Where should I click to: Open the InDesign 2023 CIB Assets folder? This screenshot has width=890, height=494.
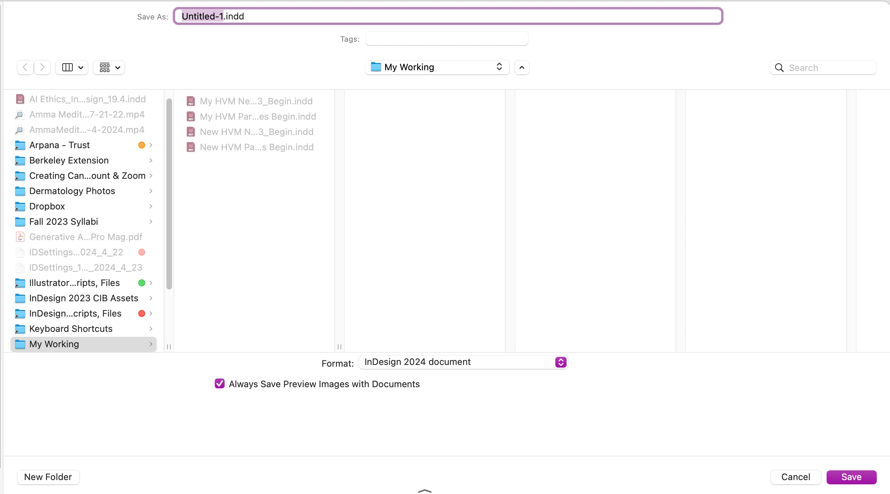point(84,298)
